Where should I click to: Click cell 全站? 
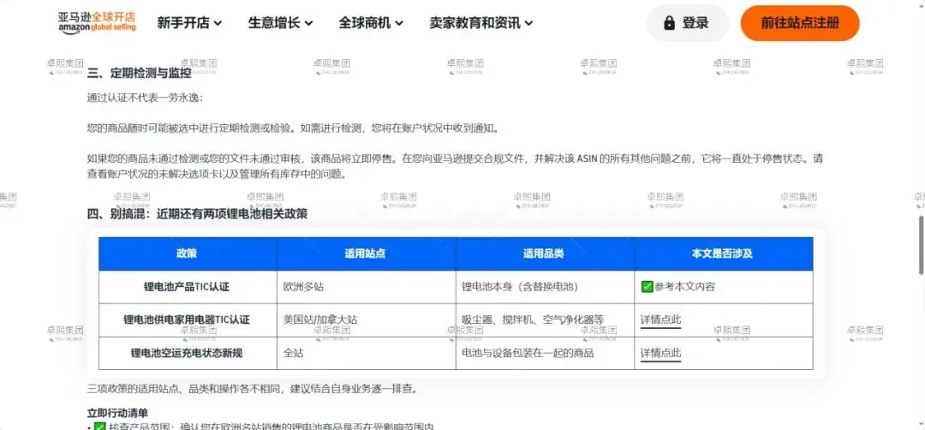(367, 353)
